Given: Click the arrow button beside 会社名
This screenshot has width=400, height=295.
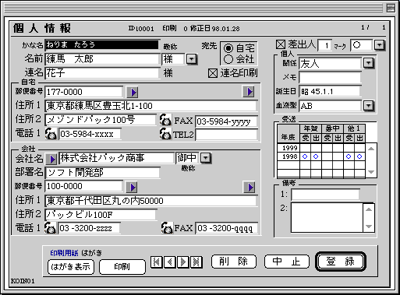Looking at the screenshot, I should [51, 159].
